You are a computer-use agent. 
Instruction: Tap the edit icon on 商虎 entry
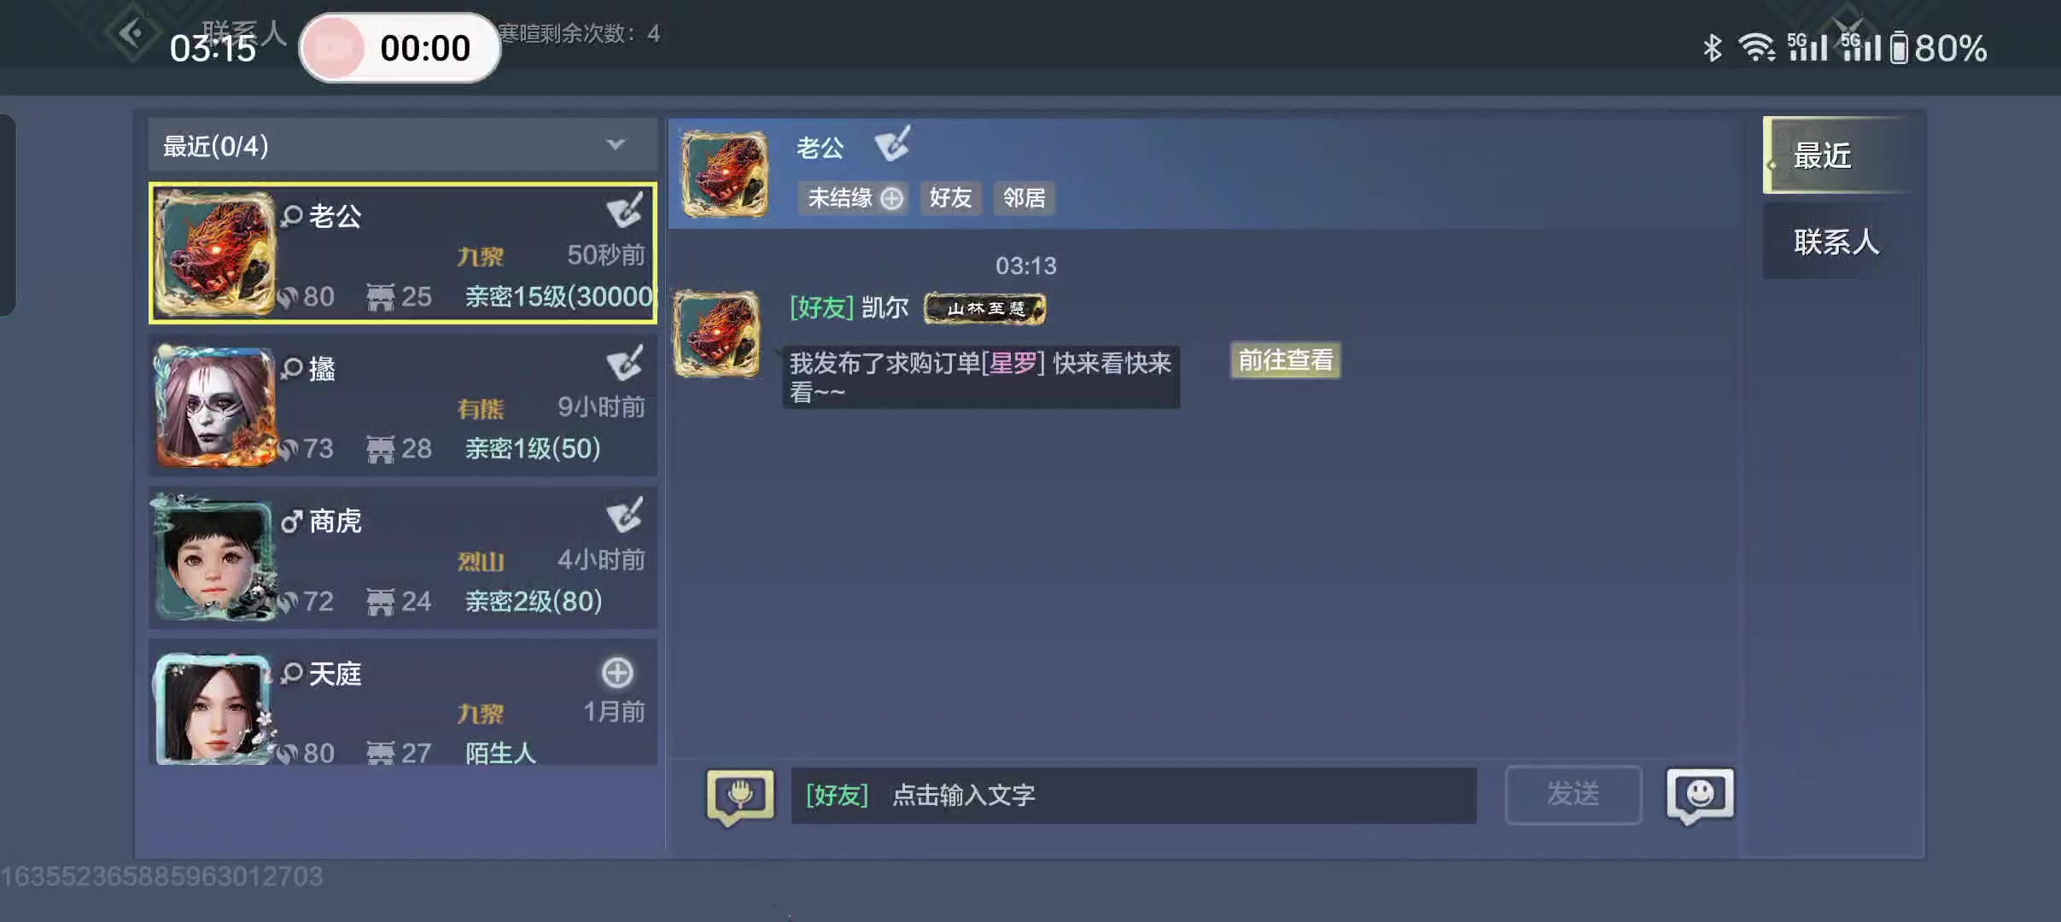pyautogui.click(x=625, y=515)
